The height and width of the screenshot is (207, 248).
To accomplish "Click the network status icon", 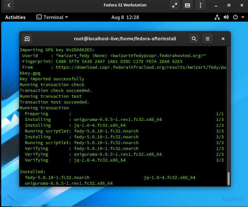I will pos(217,17).
